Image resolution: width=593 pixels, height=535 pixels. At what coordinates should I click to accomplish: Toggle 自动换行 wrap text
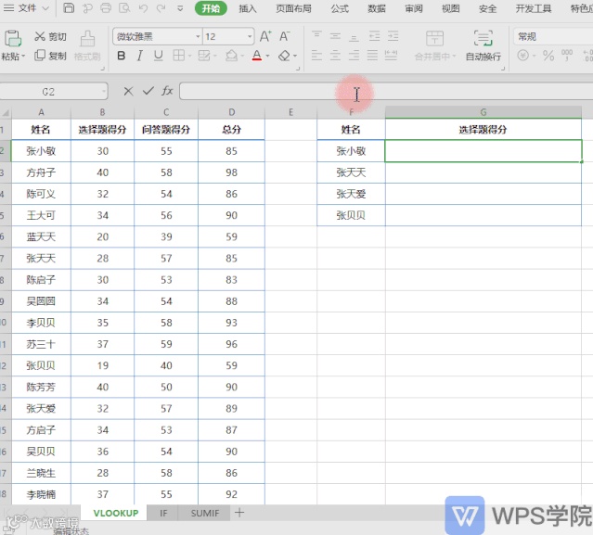point(483,45)
